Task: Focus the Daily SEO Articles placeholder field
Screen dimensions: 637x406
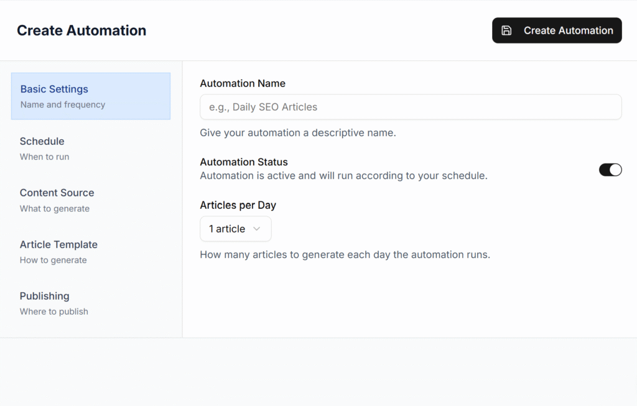Action: (x=411, y=107)
